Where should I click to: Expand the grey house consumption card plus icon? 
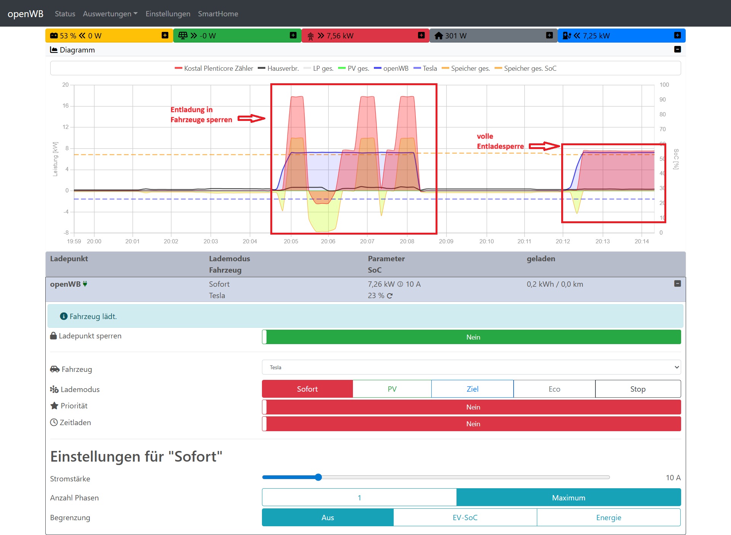(x=549, y=35)
